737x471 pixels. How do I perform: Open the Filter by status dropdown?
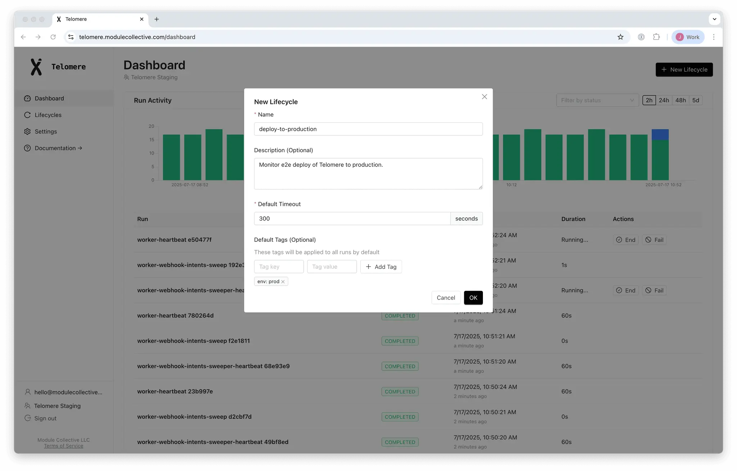tap(597, 100)
